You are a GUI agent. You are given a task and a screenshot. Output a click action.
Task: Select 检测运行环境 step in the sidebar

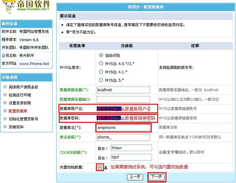coord(20,95)
